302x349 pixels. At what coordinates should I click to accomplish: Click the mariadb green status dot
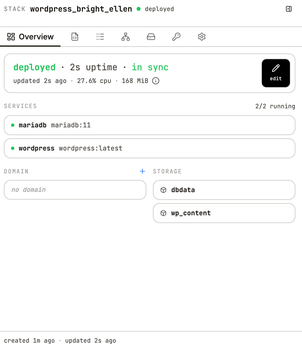coord(13,125)
